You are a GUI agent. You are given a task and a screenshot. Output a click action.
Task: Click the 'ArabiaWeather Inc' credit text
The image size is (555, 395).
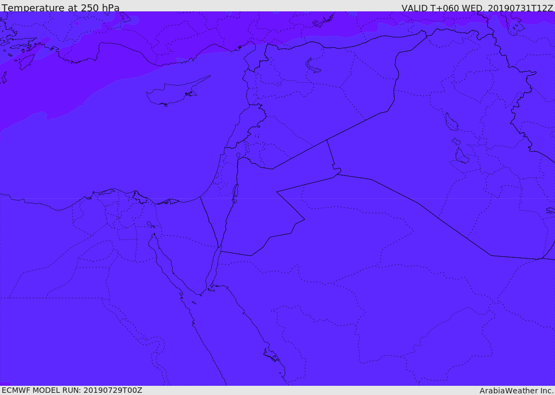[x=516, y=391]
